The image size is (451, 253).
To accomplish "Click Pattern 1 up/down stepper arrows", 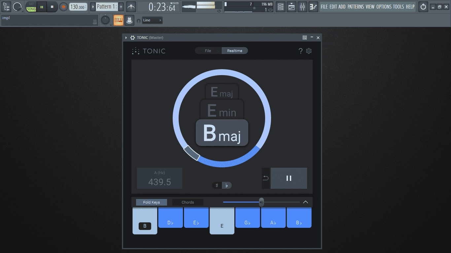I will [x=116, y=7].
